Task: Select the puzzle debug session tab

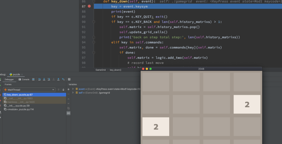Action: coord(16,74)
